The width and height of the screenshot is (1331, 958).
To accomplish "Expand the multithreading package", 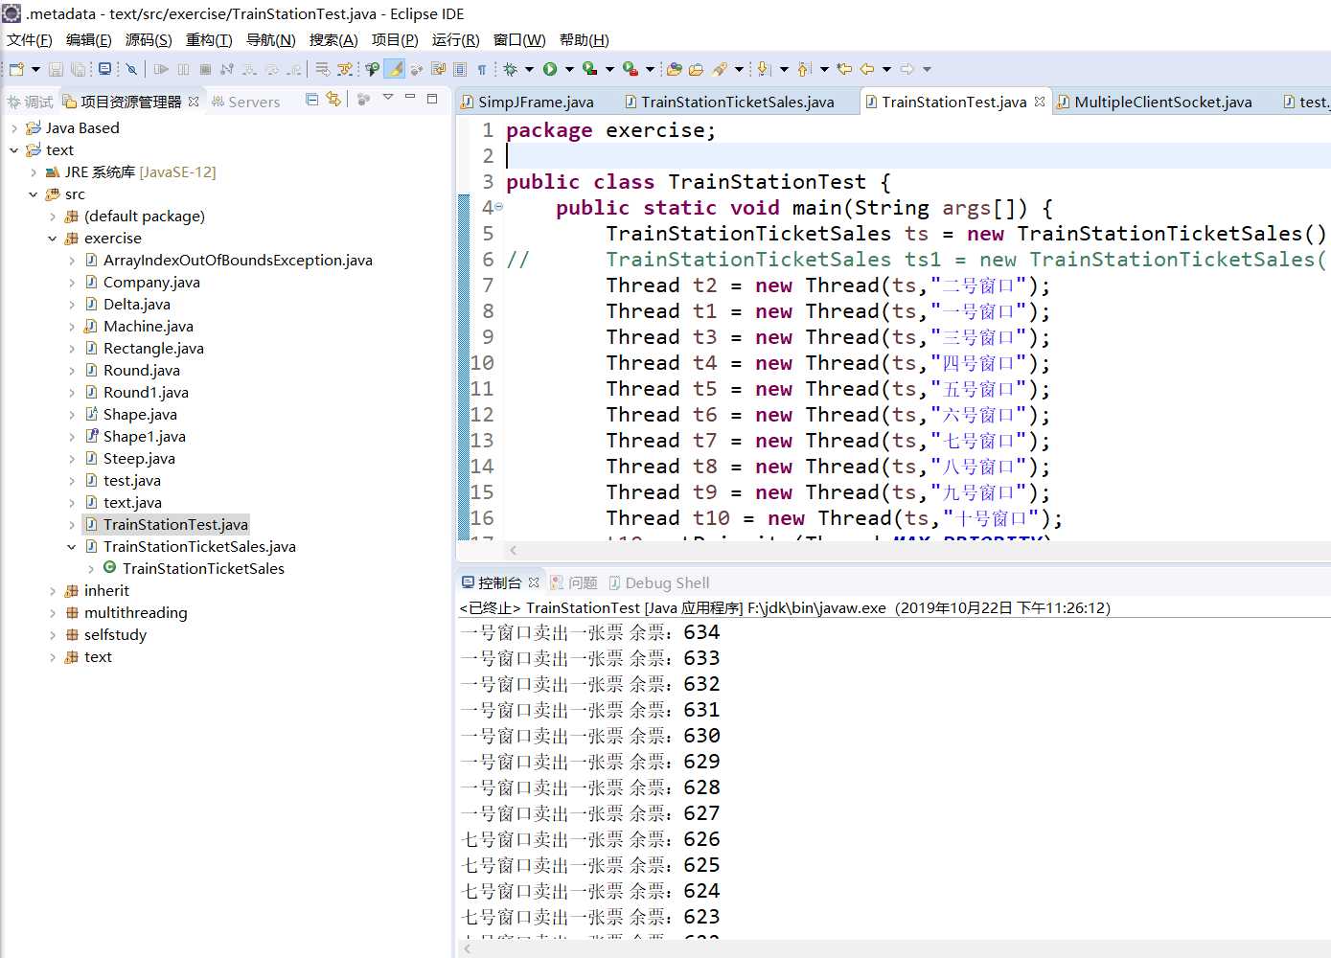I will coord(53,613).
